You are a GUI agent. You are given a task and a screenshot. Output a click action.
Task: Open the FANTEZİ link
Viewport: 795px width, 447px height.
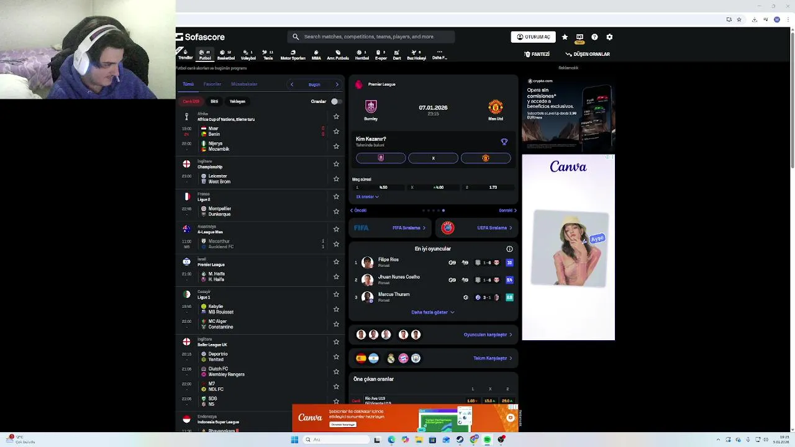click(537, 54)
